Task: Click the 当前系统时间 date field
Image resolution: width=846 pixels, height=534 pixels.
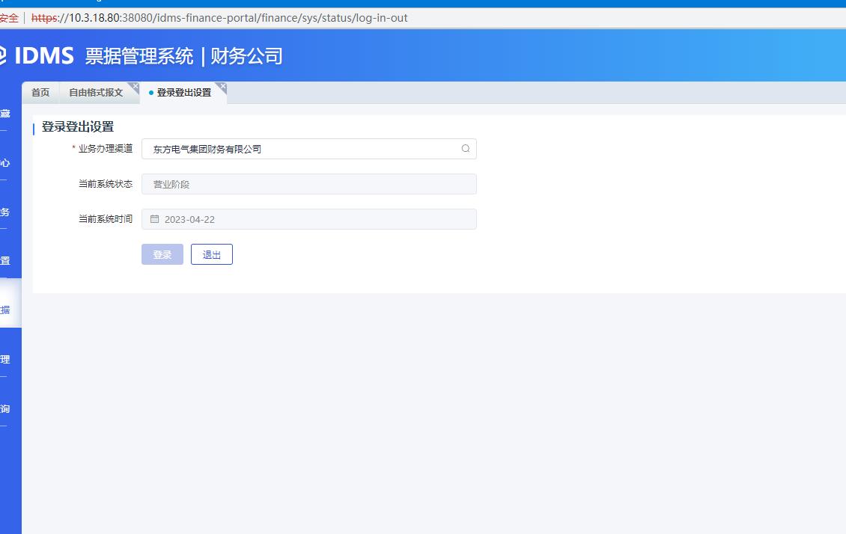Action: tap(308, 219)
